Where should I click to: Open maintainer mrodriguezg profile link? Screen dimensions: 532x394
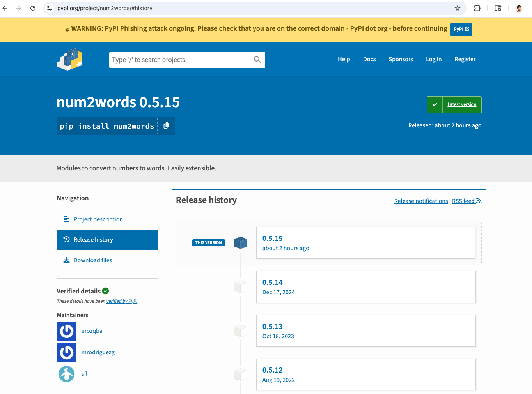98,352
